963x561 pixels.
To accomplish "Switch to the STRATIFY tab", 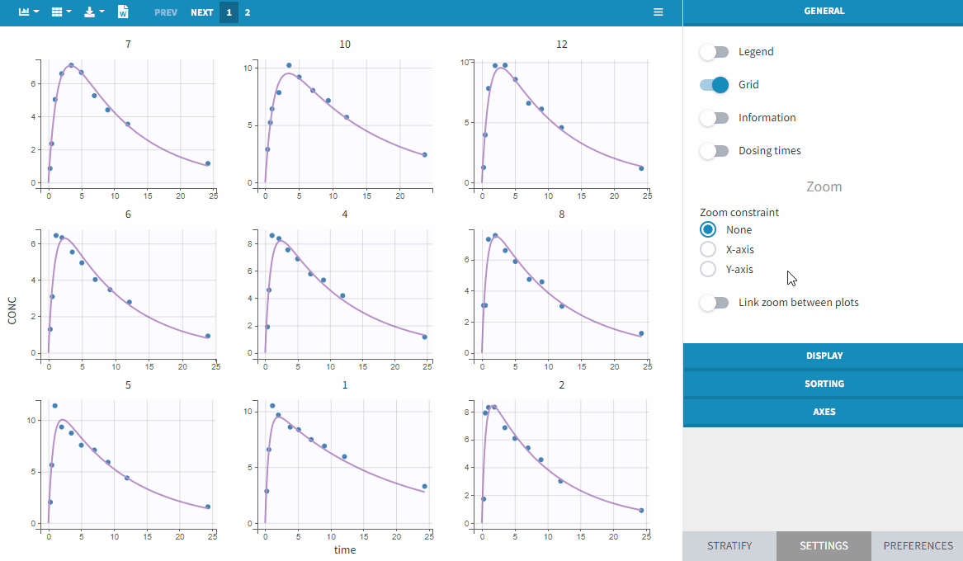I will (x=729, y=545).
